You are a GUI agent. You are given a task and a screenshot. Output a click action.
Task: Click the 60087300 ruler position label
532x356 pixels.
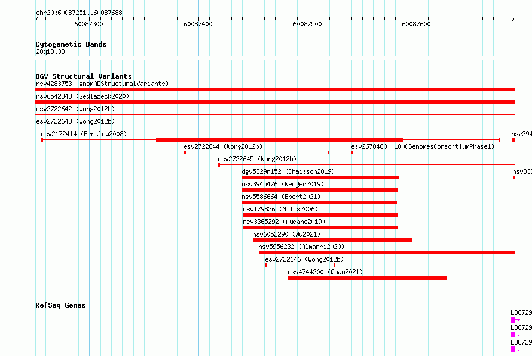pos(88,24)
